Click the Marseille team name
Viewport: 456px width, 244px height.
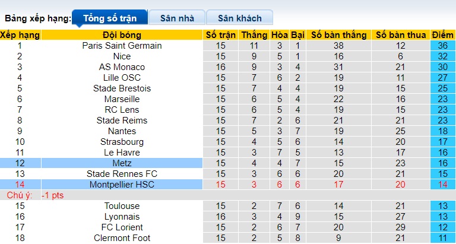click(122, 99)
